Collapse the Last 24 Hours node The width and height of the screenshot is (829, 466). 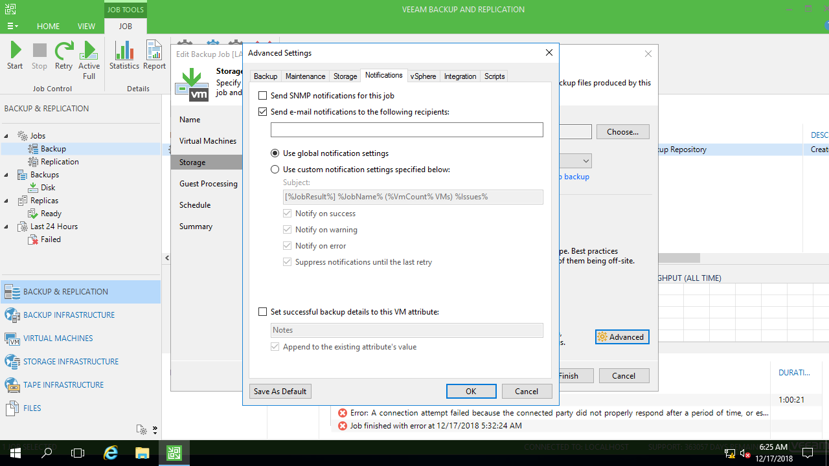tap(7, 227)
